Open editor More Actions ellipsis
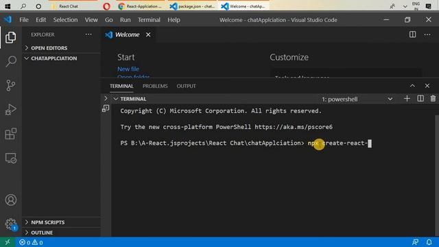This screenshot has width=439, height=247. (427, 34)
